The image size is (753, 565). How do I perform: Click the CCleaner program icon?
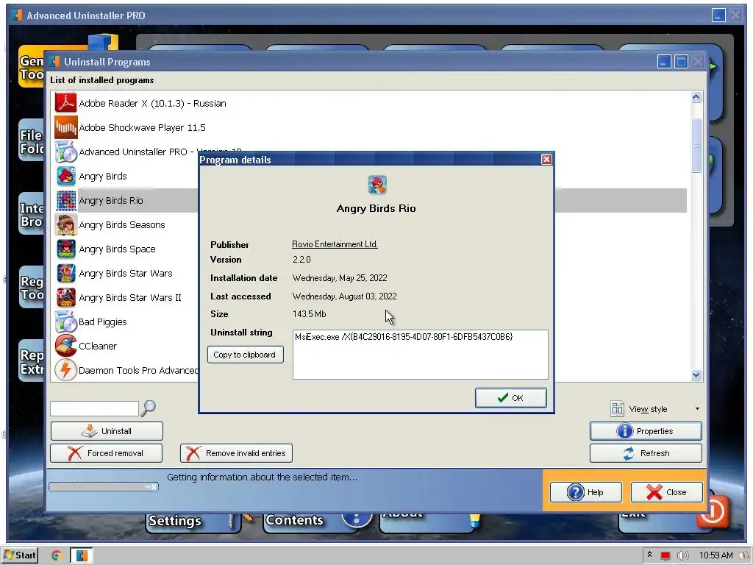65,346
